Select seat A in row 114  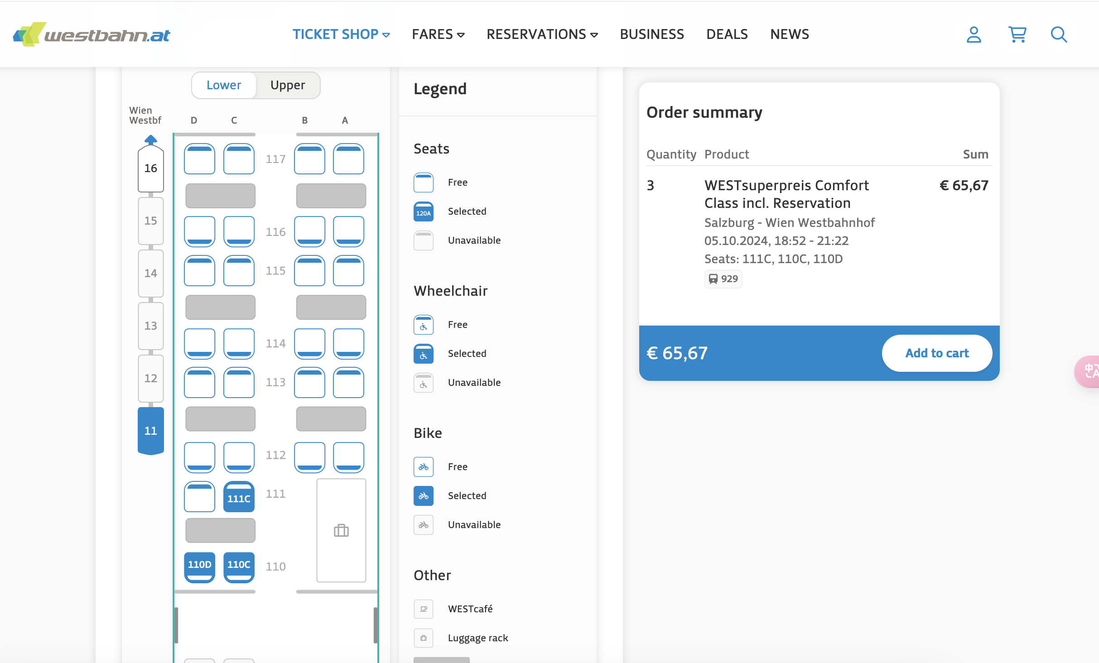pyautogui.click(x=348, y=344)
